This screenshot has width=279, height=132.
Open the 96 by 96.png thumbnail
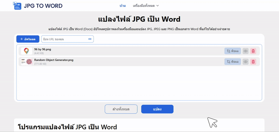(x=27, y=51)
